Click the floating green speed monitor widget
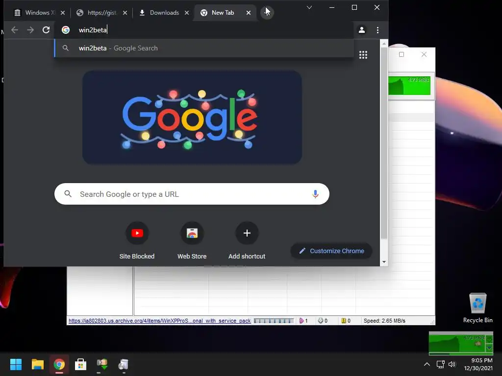Screen dimensions: 502x376 coord(461,343)
